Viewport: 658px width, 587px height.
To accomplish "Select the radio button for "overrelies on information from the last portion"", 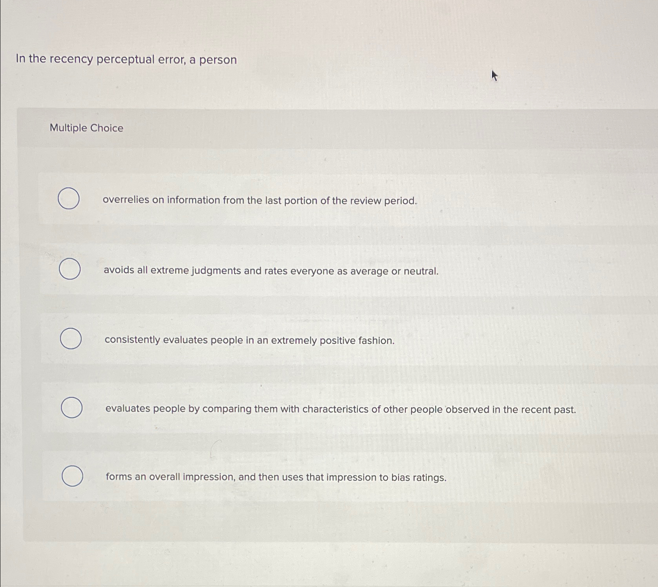I will pos(69,199).
